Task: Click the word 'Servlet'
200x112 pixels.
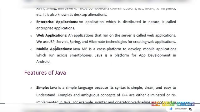Action: pos(62,42)
